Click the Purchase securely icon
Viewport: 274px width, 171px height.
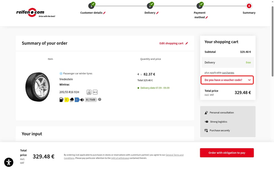click(x=206, y=130)
